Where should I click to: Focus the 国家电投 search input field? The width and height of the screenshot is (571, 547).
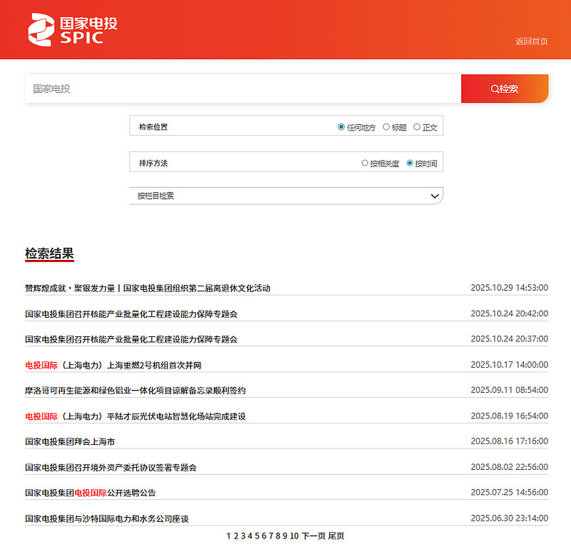tap(243, 89)
